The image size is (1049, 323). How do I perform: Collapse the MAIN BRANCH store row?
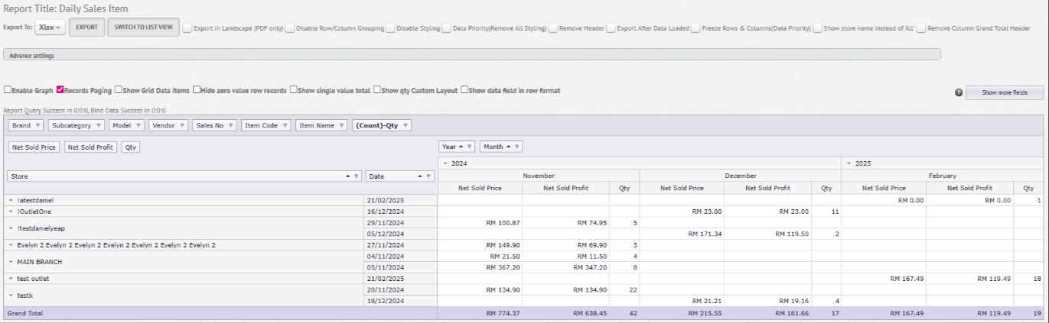[x=11, y=262]
